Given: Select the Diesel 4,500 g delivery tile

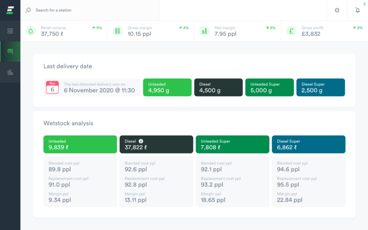Looking at the screenshot, I should [x=218, y=87].
